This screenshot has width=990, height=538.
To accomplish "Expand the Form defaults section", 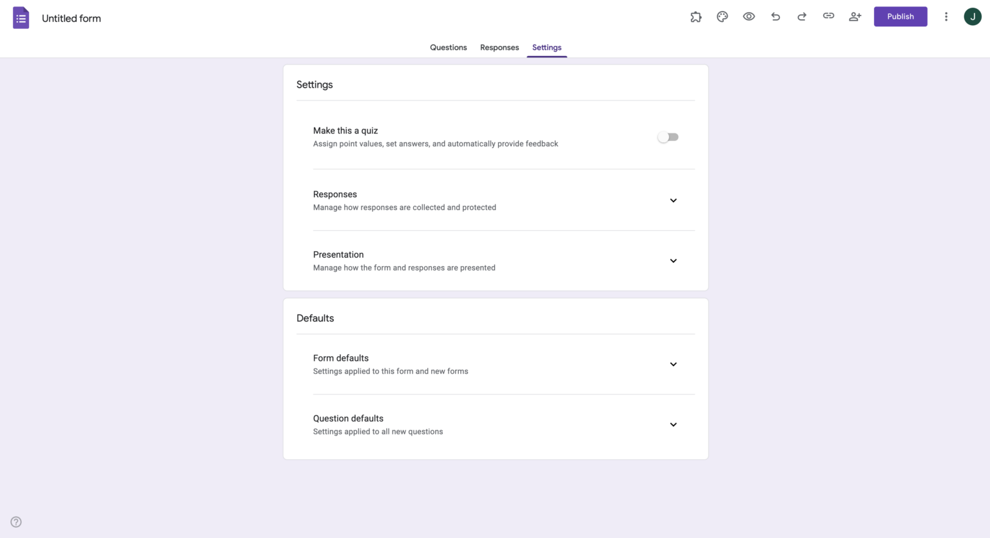I will tap(673, 364).
